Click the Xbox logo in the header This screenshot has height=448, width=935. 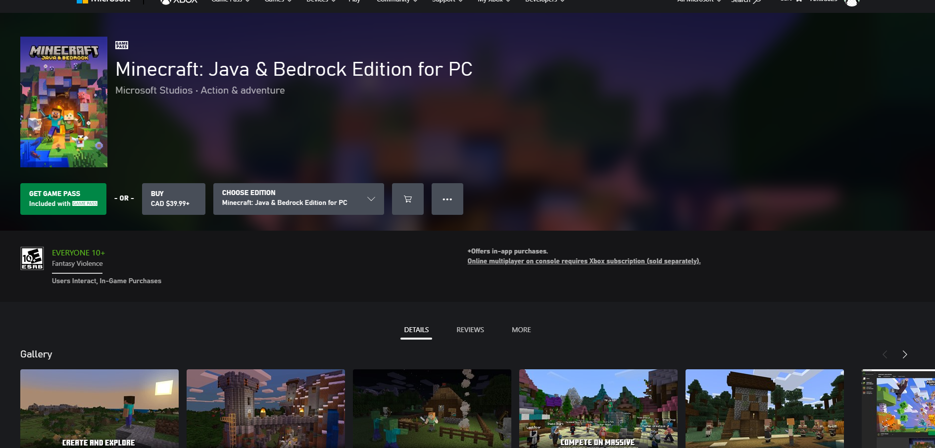coord(179,1)
